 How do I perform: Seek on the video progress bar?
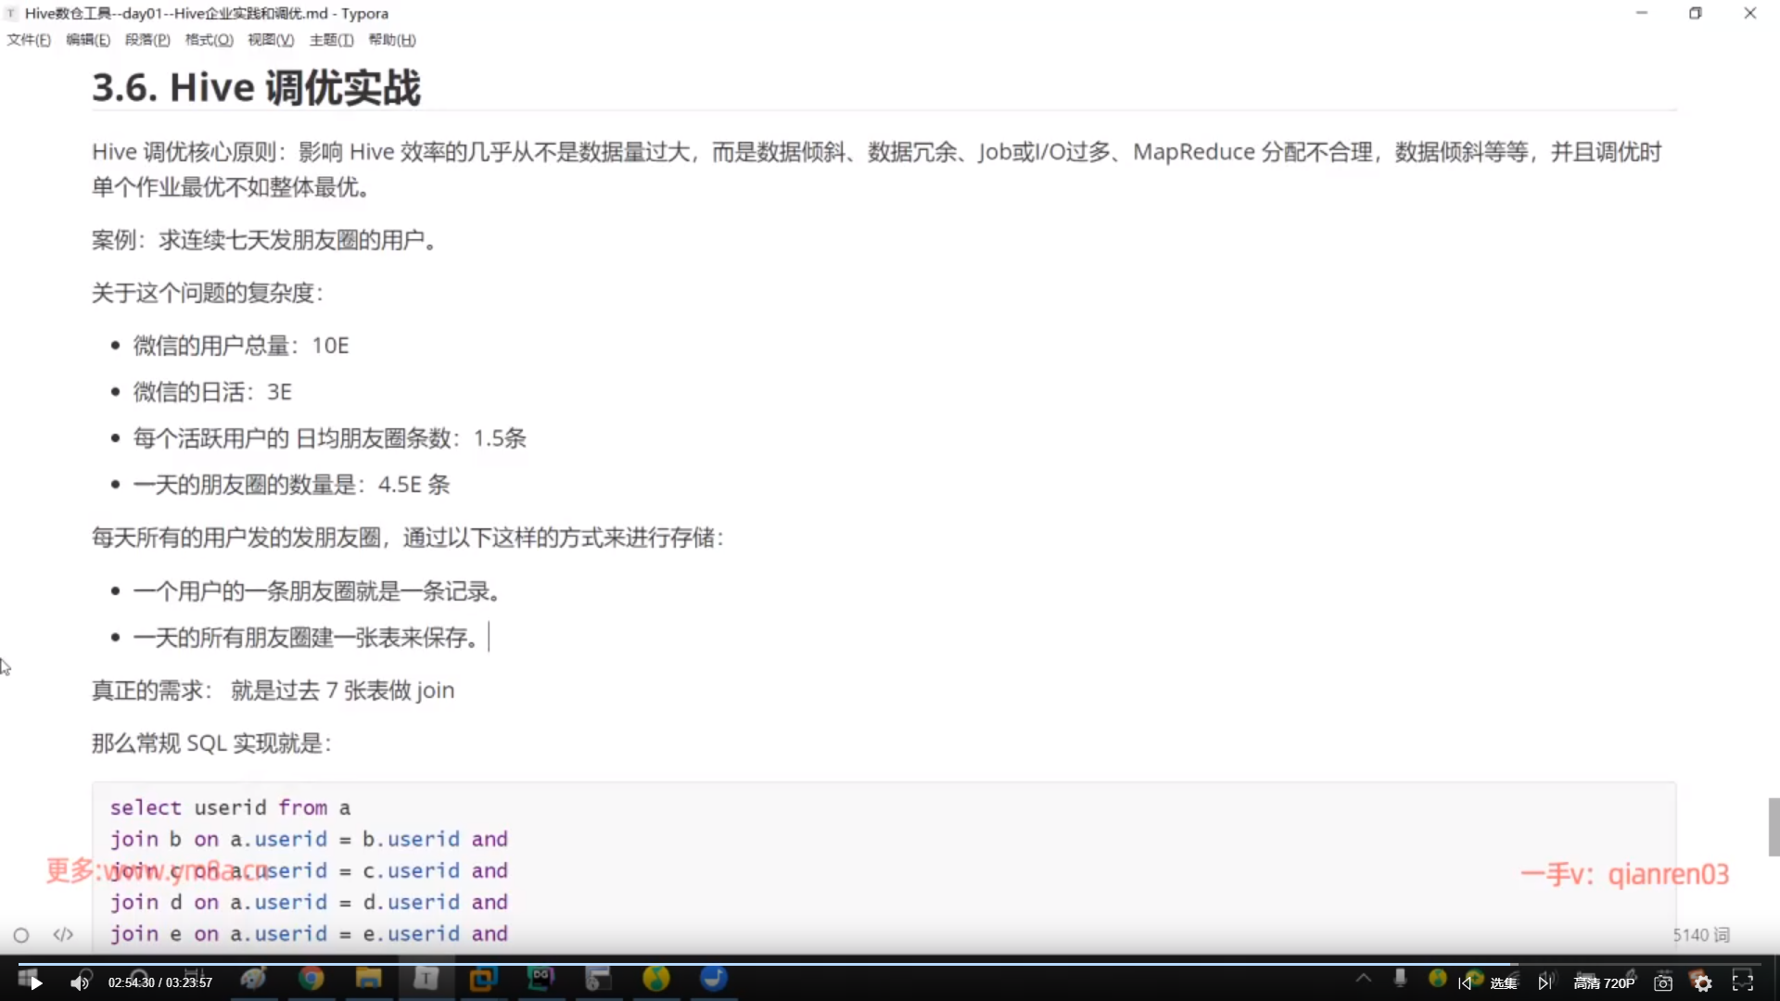pos(890,964)
